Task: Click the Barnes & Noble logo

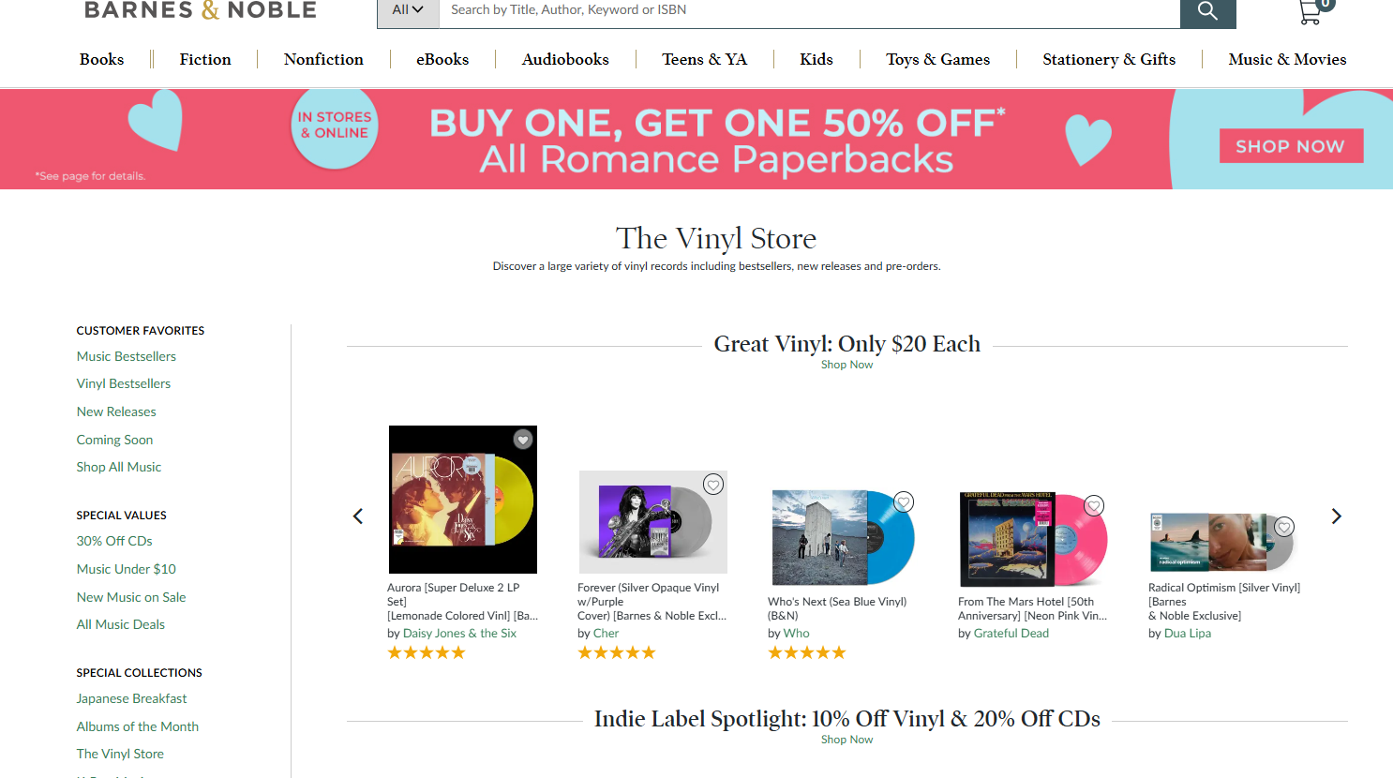Action: tap(201, 10)
